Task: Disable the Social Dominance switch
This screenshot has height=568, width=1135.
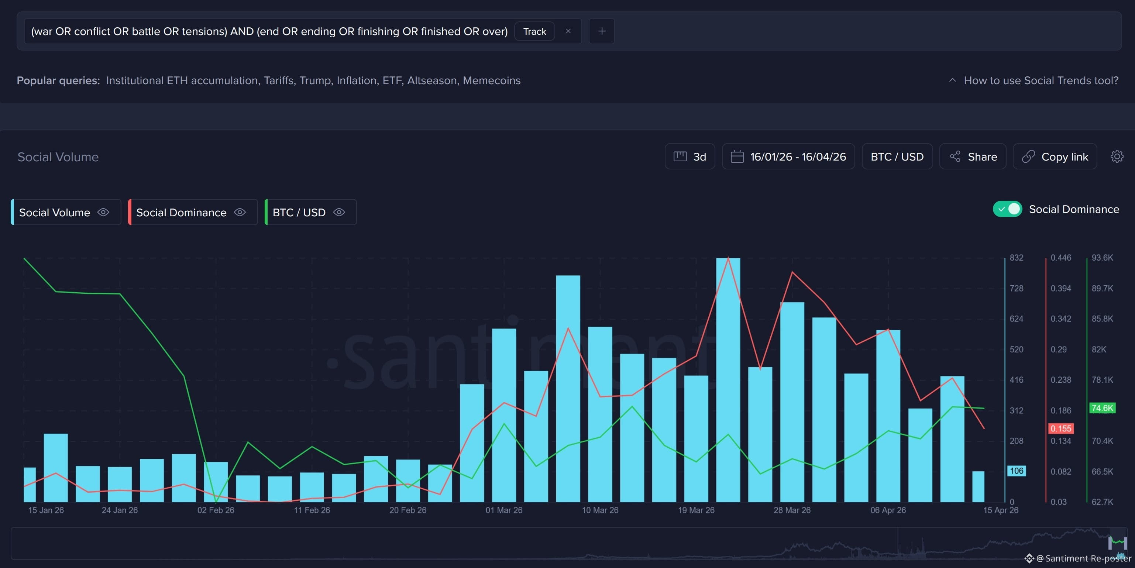Action: [1007, 209]
